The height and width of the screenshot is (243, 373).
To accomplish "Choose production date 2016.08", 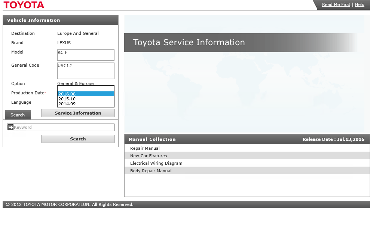I will click(x=86, y=94).
